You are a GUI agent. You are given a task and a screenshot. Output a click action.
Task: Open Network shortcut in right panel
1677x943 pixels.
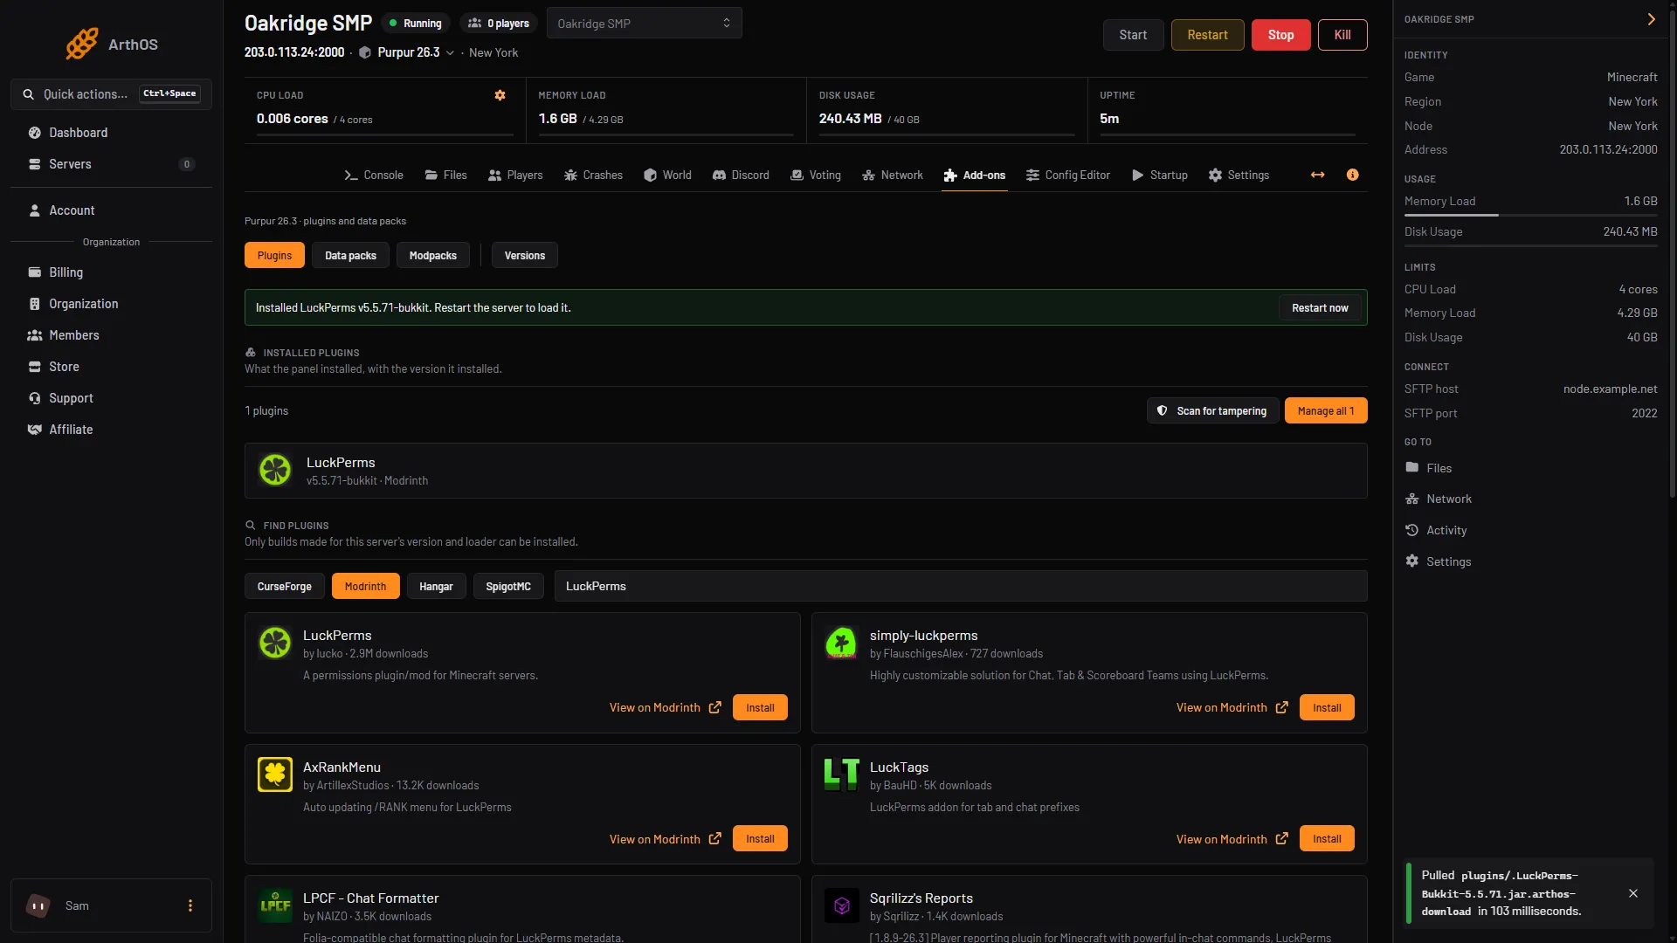(x=1438, y=499)
